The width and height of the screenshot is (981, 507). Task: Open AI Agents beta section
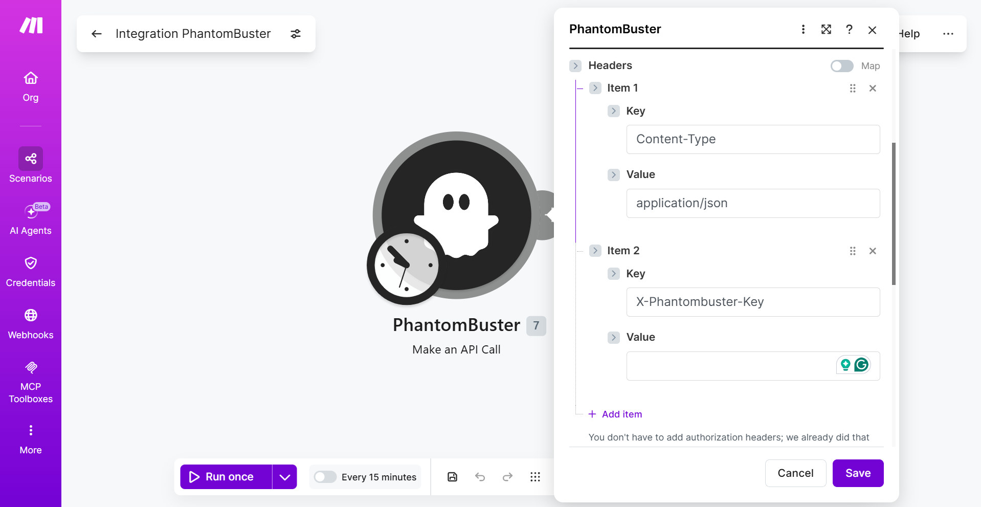pyautogui.click(x=31, y=218)
